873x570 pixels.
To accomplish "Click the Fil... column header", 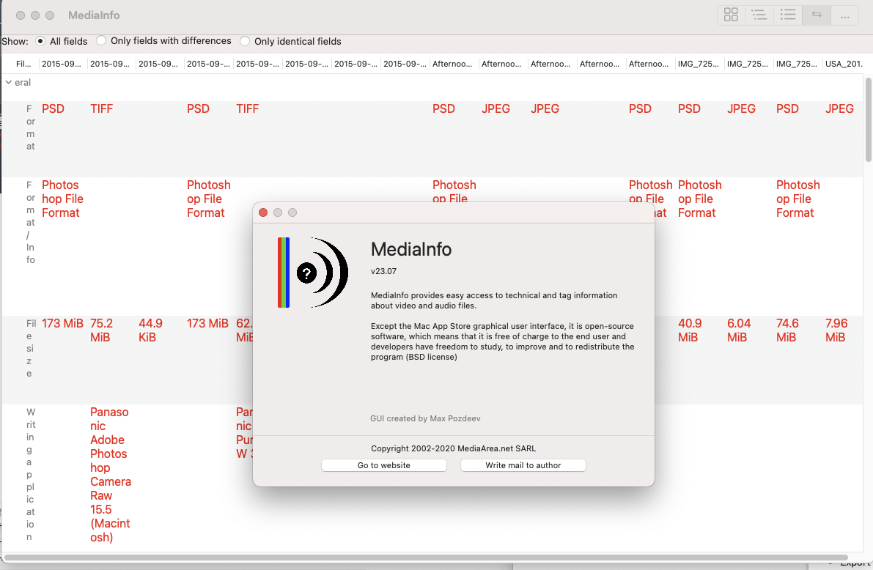I will [23, 64].
